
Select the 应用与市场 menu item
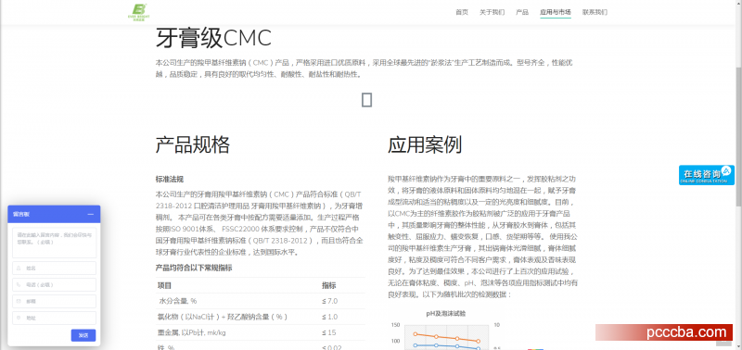(x=556, y=12)
